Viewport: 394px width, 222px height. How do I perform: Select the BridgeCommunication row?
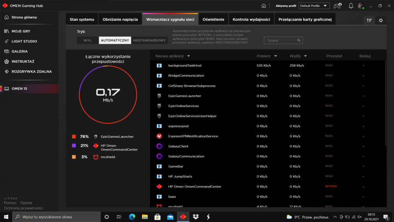(x=267, y=75)
